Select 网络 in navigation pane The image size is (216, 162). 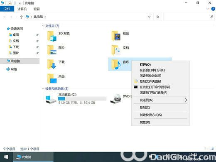tap(12, 69)
